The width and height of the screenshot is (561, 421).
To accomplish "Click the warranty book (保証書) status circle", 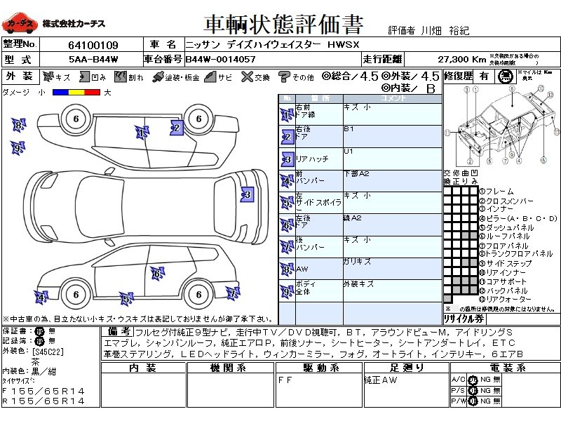I will pyautogui.click(x=40, y=330).
